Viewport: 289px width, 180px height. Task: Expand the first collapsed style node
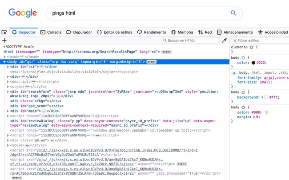(x=8, y=87)
